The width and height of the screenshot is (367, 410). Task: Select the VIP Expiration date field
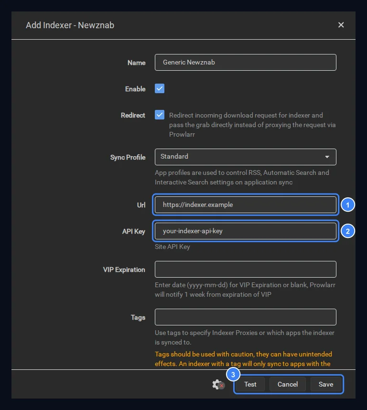pos(246,270)
